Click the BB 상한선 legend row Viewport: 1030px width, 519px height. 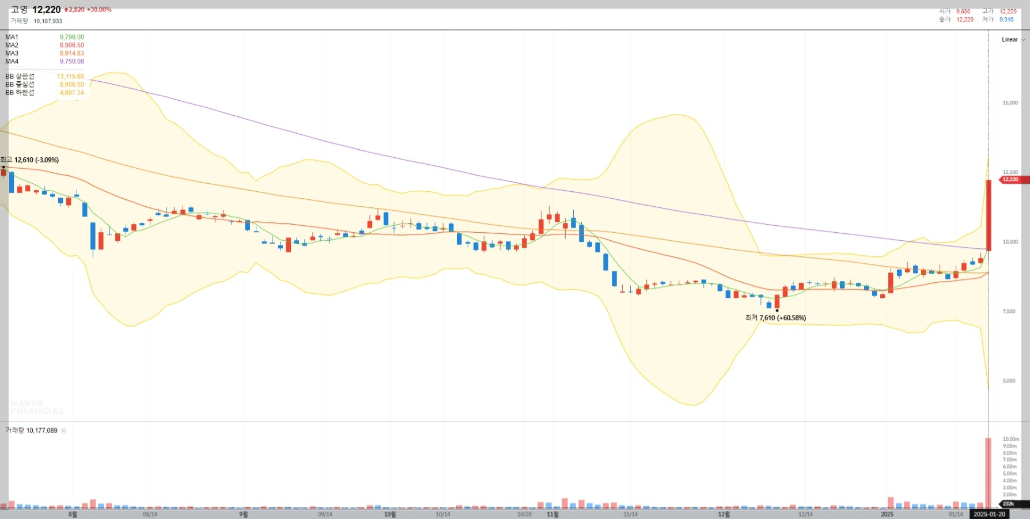[x=44, y=76]
